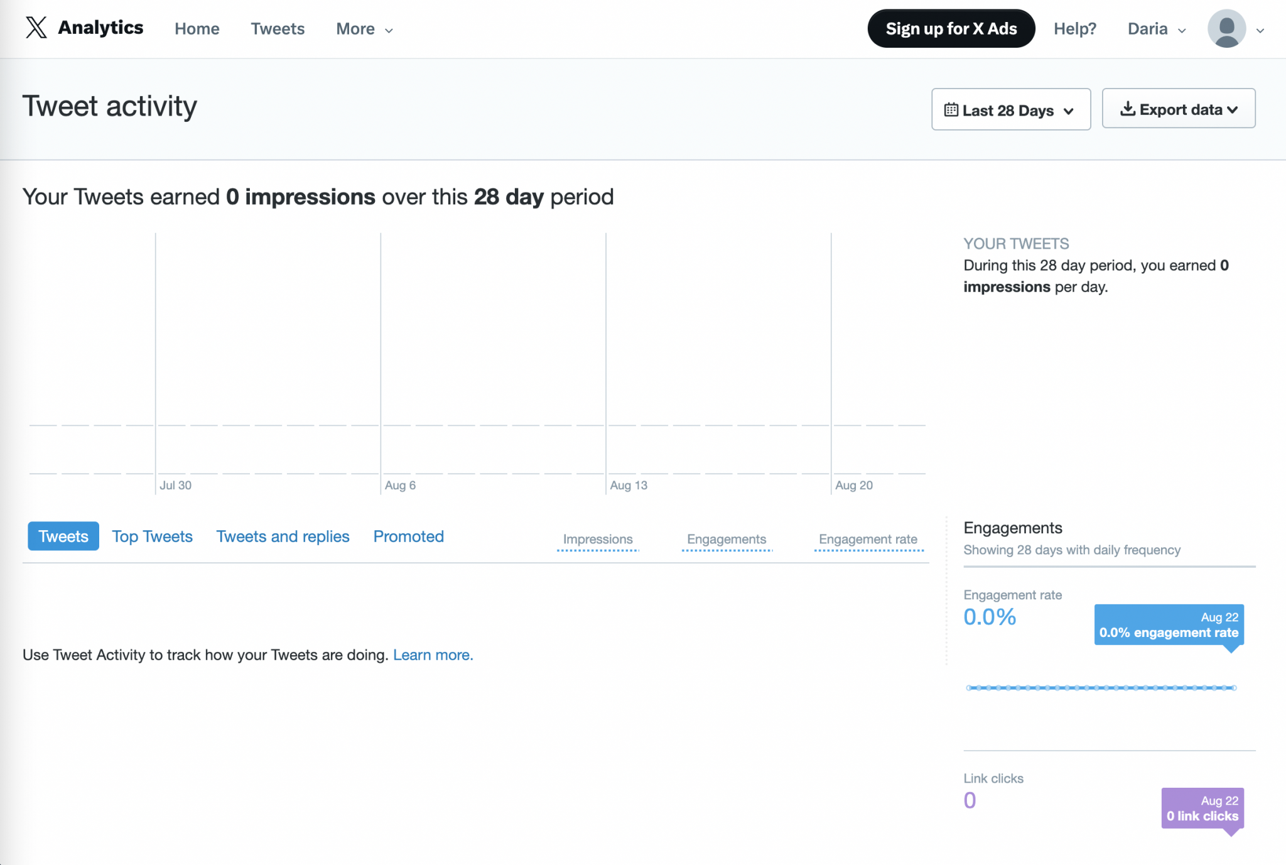Click the Sign up for X Ads button

click(951, 28)
